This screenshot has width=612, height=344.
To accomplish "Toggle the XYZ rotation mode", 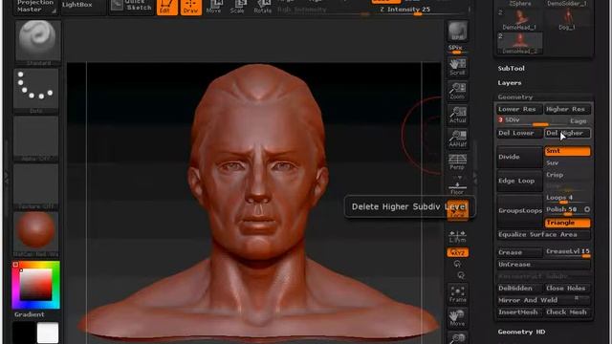I will [457, 252].
